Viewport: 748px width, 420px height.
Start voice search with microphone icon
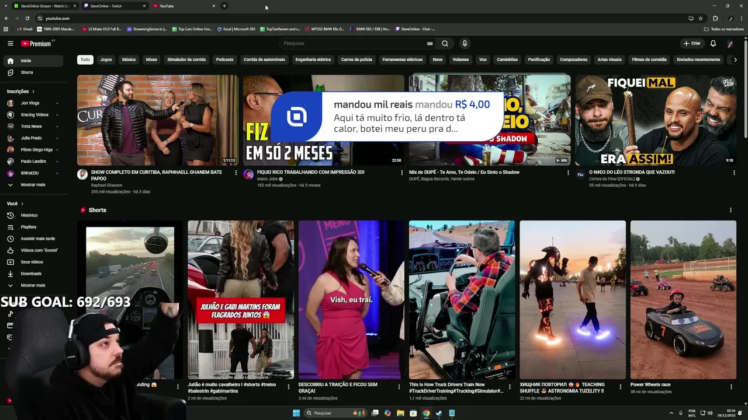point(465,43)
